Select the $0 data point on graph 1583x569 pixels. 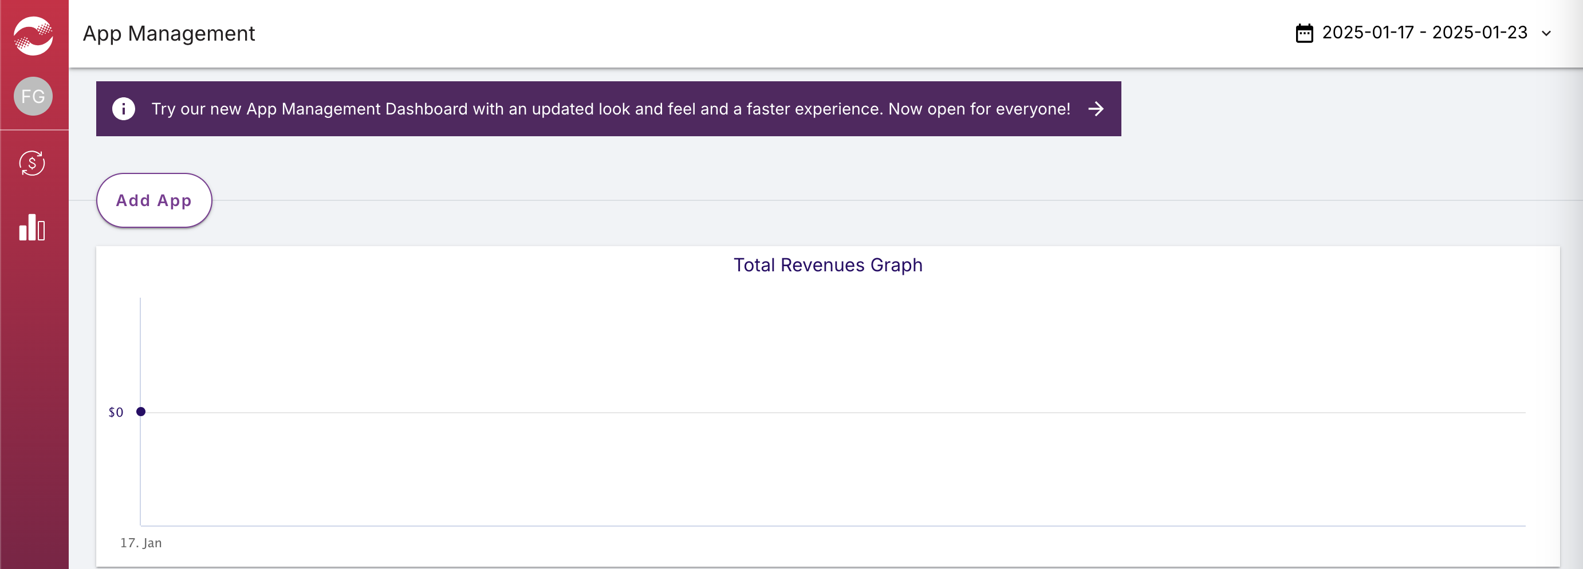pyautogui.click(x=141, y=412)
